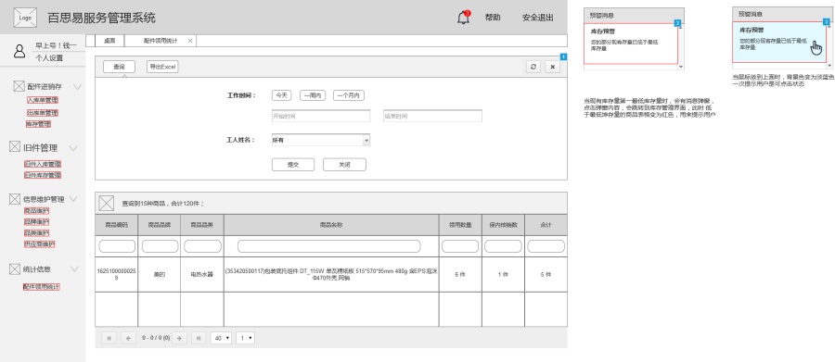This screenshot has width=835, height=362.
Task: Click the 商品名称 column header
Action: [x=331, y=225]
